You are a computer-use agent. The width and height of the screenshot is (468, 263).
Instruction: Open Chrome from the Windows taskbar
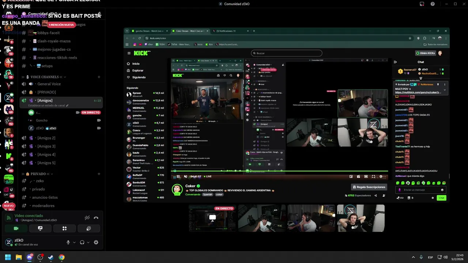62,257
